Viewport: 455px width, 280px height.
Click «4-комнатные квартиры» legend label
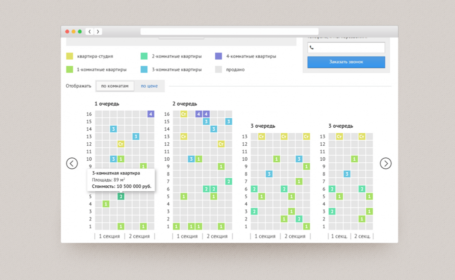point(251,57)
